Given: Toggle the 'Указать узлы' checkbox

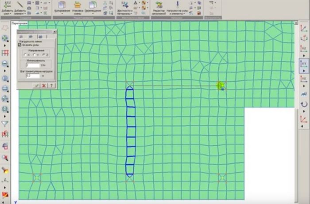Looking at the screenshot, I should coord(19,45).
